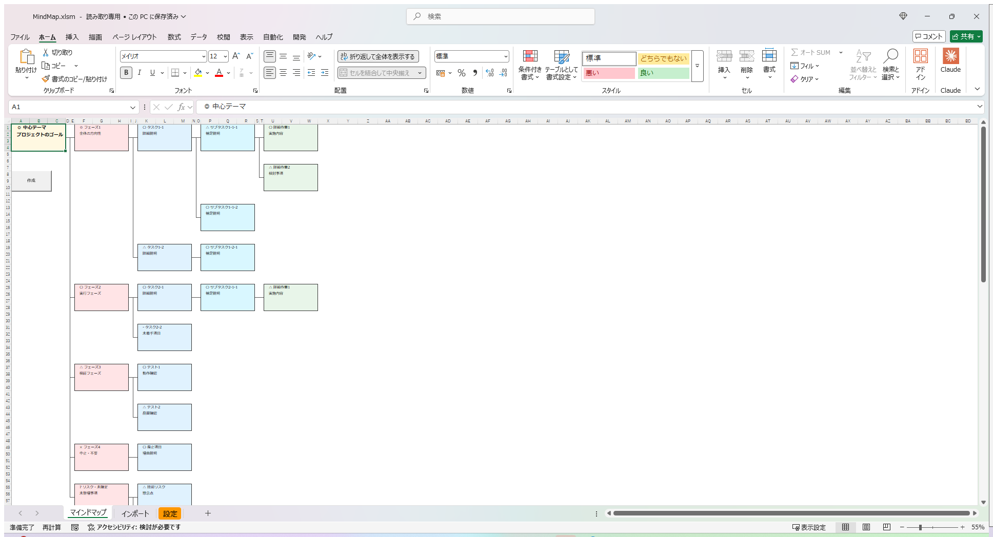Viewport: 993px width, 537px height.
Task: Open the orange 設定 sheet tab
Action: pos(170,513)
